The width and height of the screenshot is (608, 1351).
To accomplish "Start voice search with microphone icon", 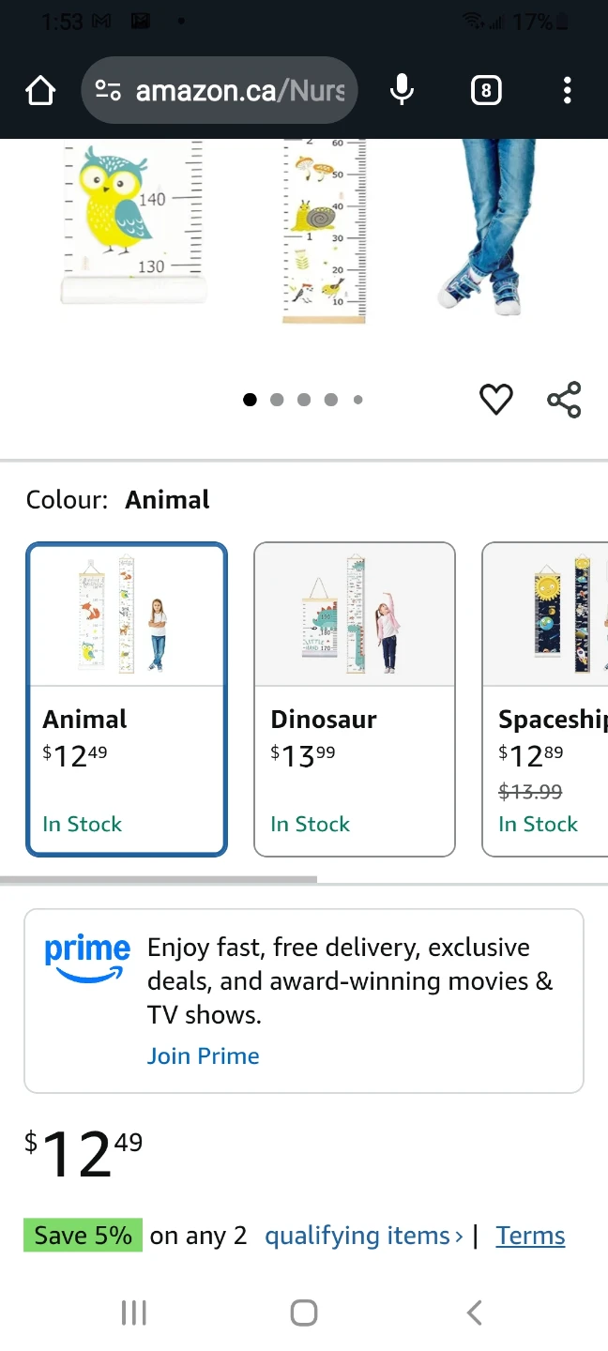I will click(403, 91).
